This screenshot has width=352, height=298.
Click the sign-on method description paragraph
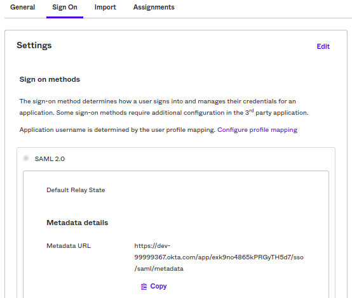pos(164,107)
